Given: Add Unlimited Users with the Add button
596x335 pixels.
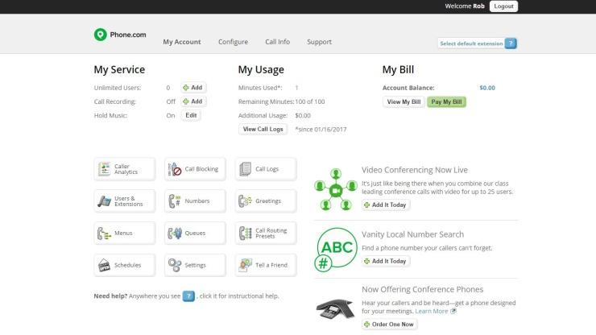Looking at the screenshot, I should 193,88.
